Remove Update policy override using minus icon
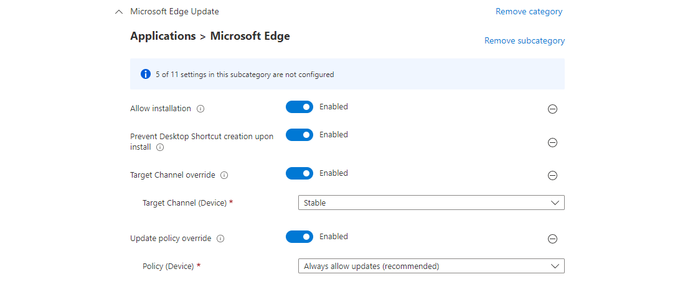Viewport: 698px width, 287px height. click(552, 239)
